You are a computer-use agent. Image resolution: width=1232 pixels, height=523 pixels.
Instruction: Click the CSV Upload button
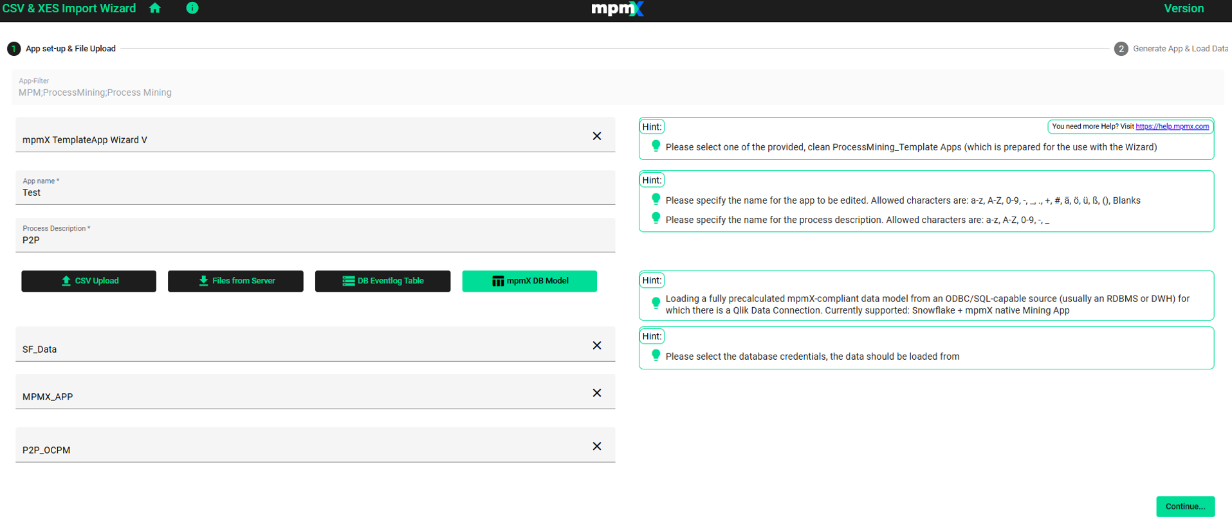point(89,281)
